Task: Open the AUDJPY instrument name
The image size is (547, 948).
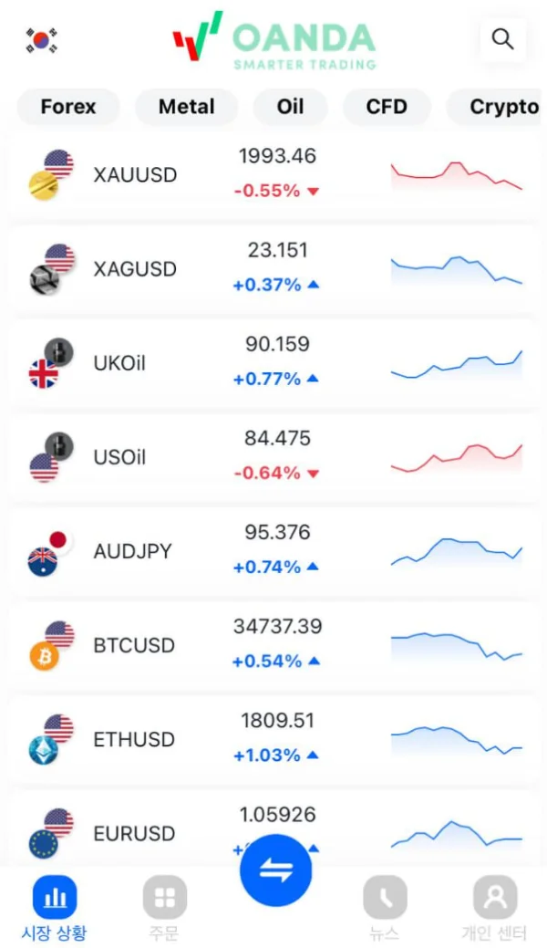Action: pyautogui.click(x=132, y=551)
